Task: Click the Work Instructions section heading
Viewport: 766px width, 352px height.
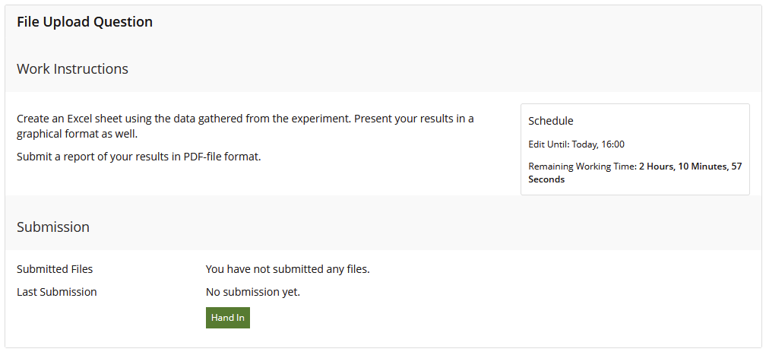Action: coord(72,69)
